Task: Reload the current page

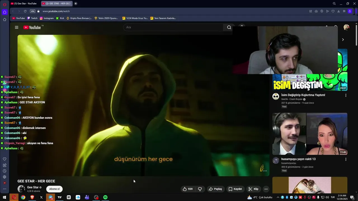Action: (x=25, y=11)
